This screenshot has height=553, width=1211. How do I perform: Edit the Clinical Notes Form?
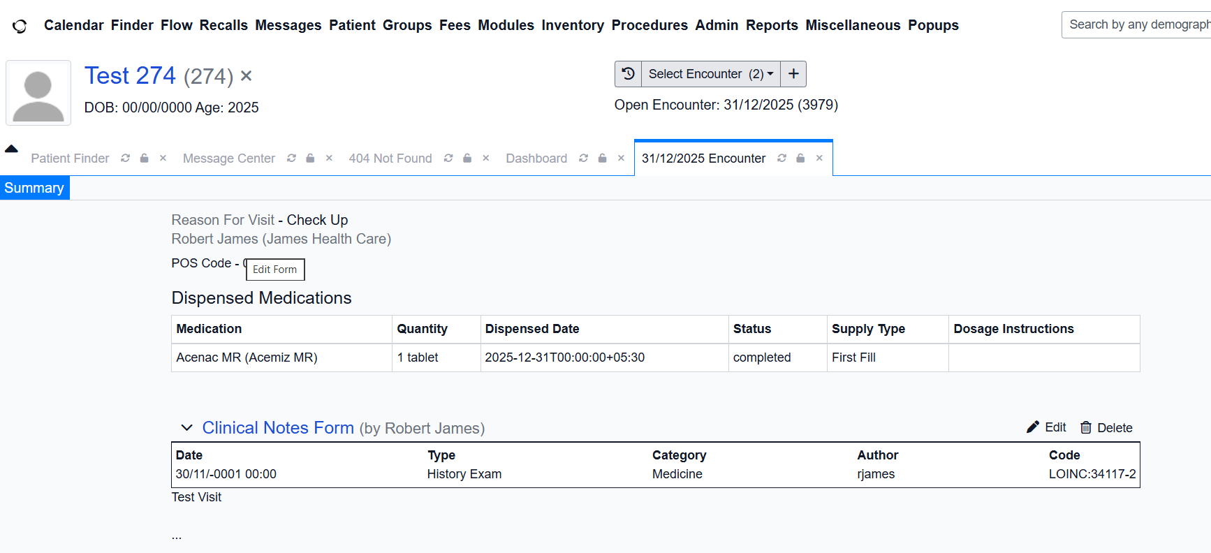click(1046, 427)
